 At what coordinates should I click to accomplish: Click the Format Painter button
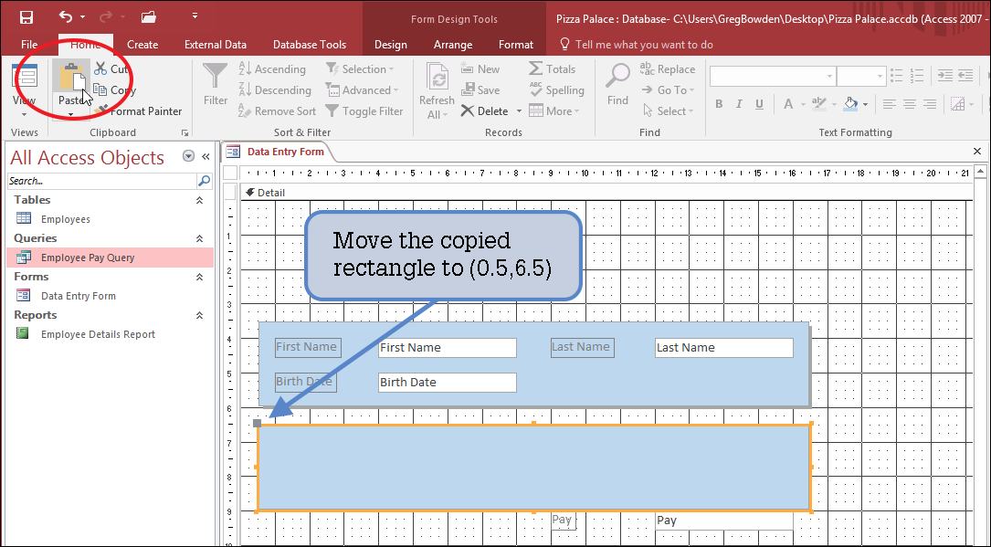click(139, 111)
